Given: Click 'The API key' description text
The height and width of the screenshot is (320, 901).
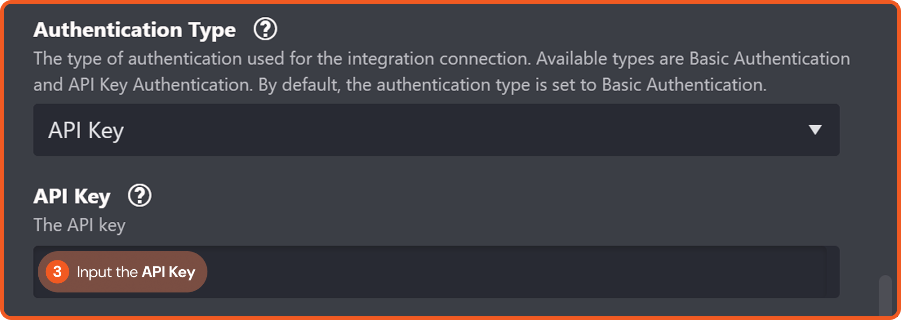Looking at the screenshot, I should point(79,225).
